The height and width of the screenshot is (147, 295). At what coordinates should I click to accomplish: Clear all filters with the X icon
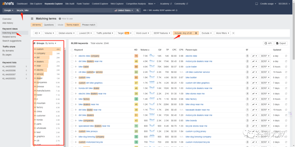tap(233, 33)
